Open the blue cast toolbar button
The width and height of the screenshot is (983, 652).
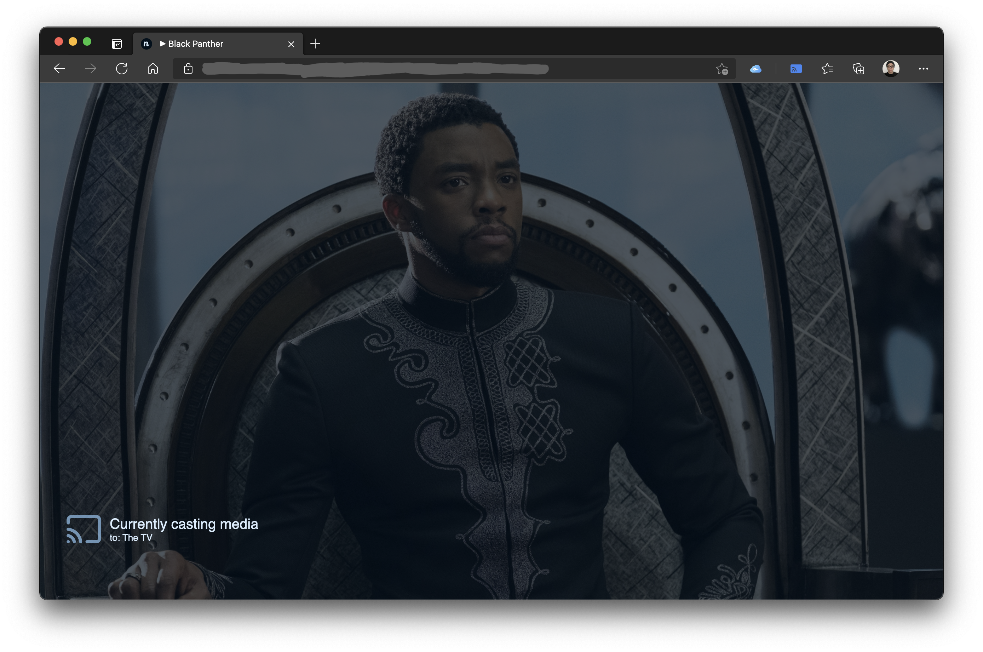point(795,69)
